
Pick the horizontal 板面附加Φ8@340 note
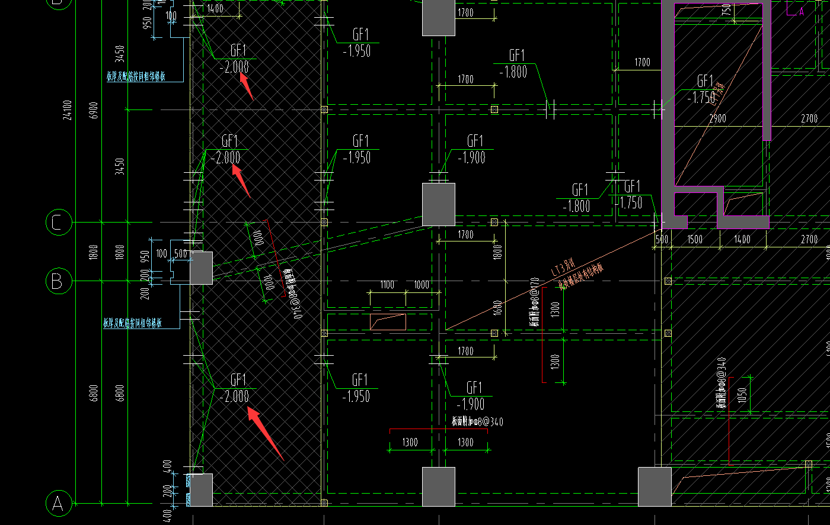(x=477, y=422)
